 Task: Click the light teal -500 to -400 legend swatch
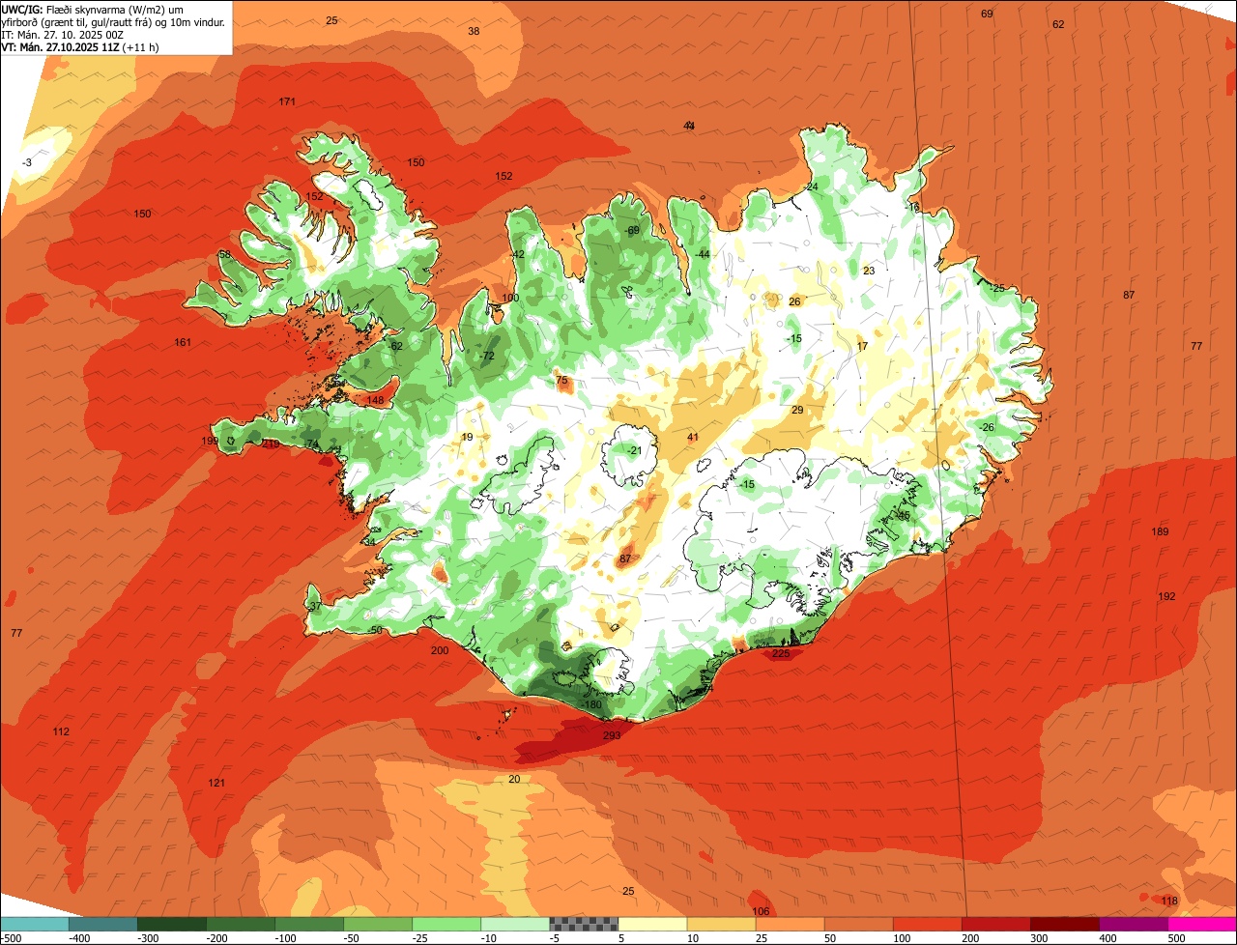[x=35, y=925]
